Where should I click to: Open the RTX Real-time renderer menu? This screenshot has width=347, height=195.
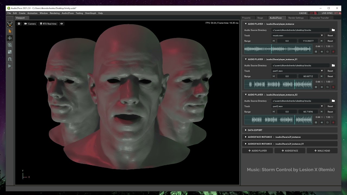point(48,24)
